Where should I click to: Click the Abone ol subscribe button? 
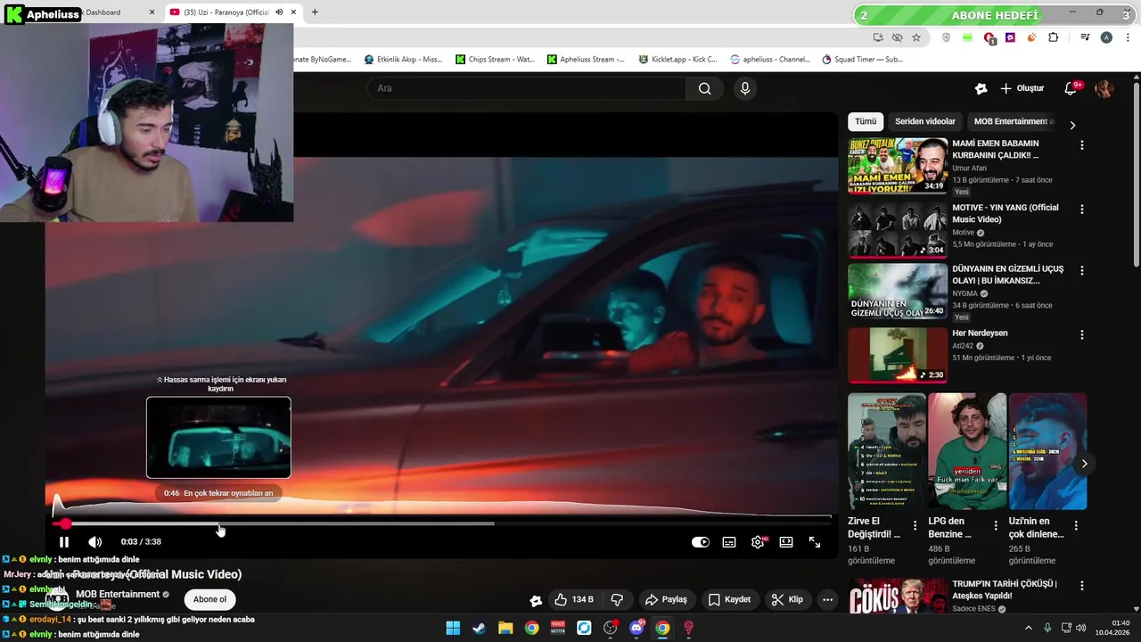click(210, 599)
